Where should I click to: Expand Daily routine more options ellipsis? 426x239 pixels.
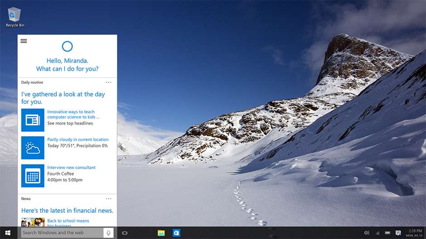pos(108,82)
